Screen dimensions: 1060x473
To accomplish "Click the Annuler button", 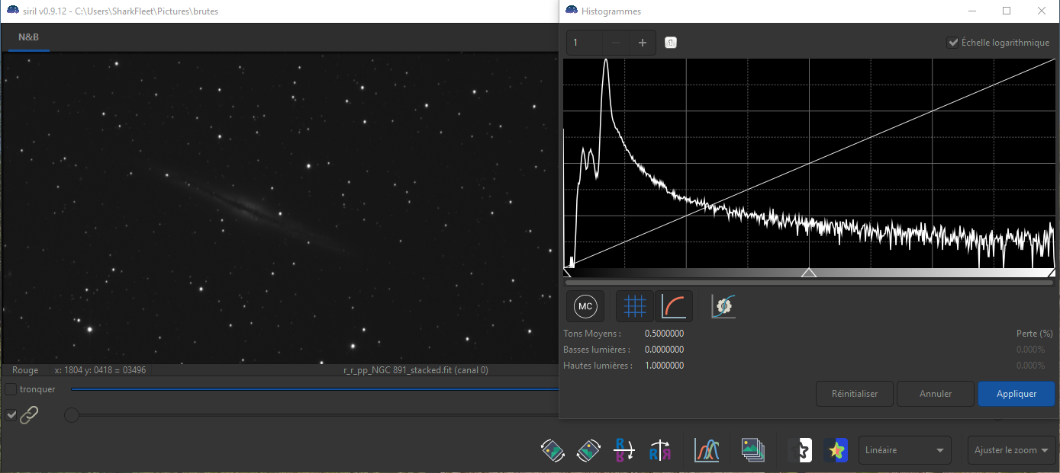I will click(x=936, y=394).
